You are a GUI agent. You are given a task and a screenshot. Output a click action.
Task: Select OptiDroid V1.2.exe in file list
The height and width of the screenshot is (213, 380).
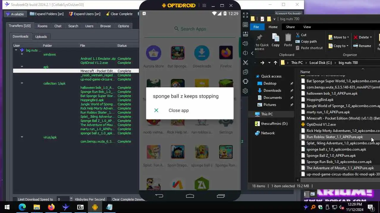[x=321, y=125]
